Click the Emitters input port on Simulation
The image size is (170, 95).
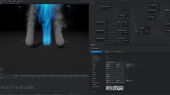(139, 32)
